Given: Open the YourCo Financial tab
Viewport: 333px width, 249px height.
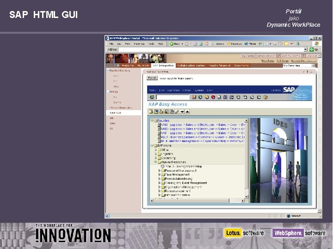Looking at the screenshot, I should point(219,65).
